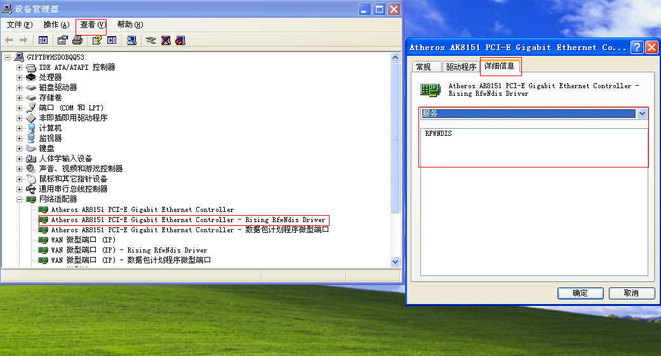Click the Update Driver toolbar icon

[x=150, y=41]
